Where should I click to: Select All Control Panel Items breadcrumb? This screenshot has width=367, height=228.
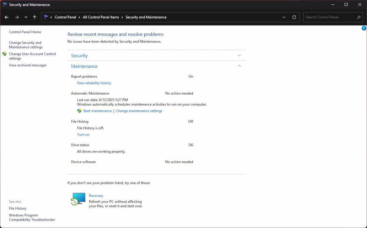pos(101,17)
